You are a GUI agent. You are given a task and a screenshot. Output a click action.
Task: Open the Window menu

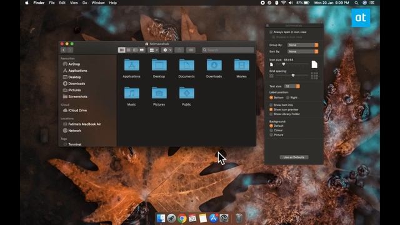pyautogui.click(x=98, y=2)
